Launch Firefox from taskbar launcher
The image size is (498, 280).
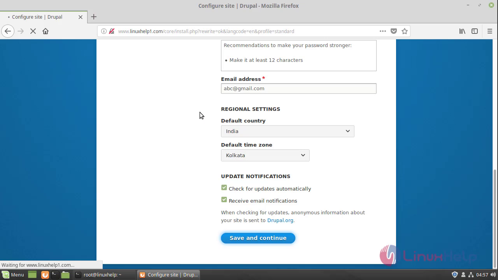tap(45, 275)
